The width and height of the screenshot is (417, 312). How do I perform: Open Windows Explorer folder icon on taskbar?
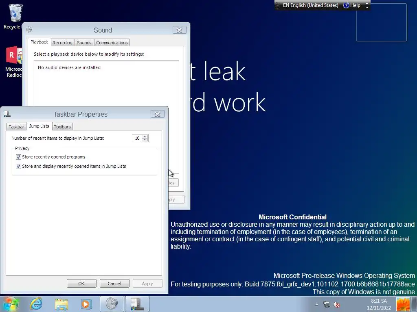click(x=61, y=304)
